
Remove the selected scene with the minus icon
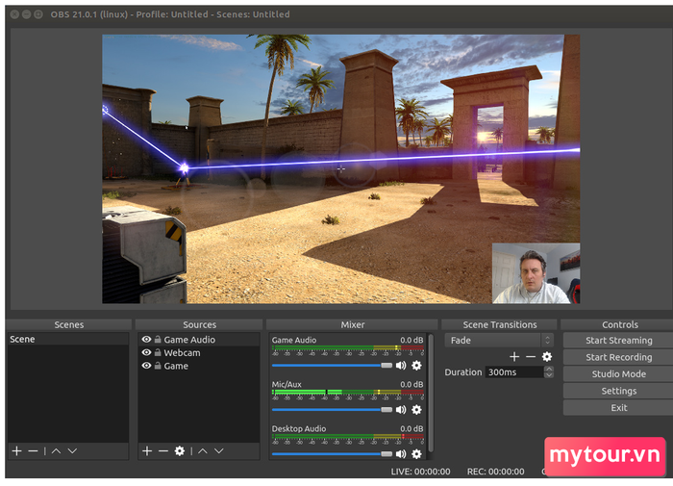[x=33, y=450]
